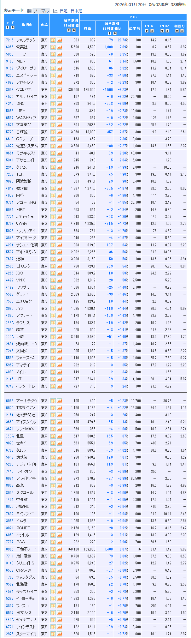
Task: Open chart icon for グロバワン row
Action: [60, 89]
